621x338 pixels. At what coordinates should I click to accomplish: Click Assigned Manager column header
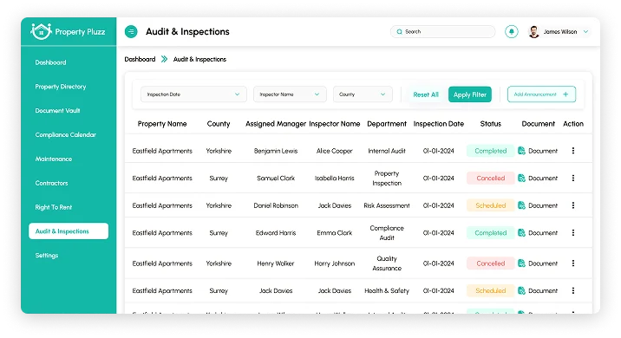pos(276,124)
